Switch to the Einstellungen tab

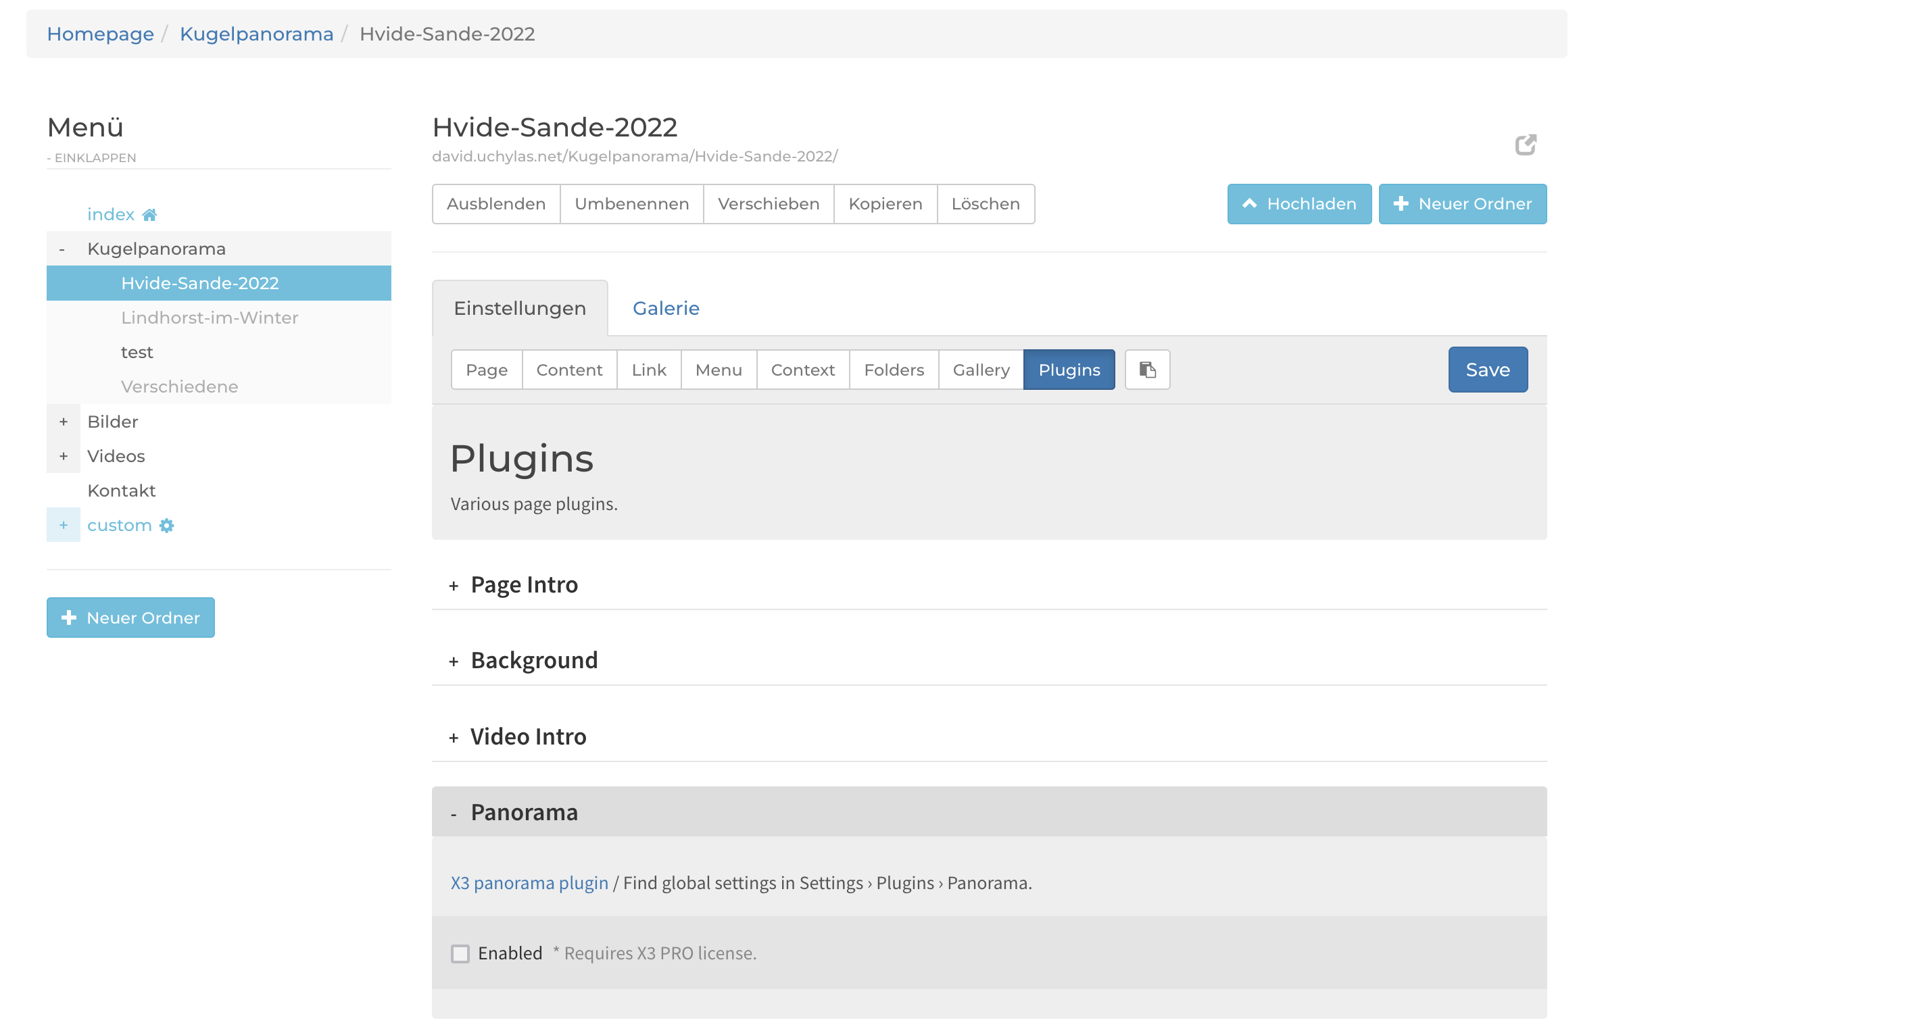click(519, 308)
